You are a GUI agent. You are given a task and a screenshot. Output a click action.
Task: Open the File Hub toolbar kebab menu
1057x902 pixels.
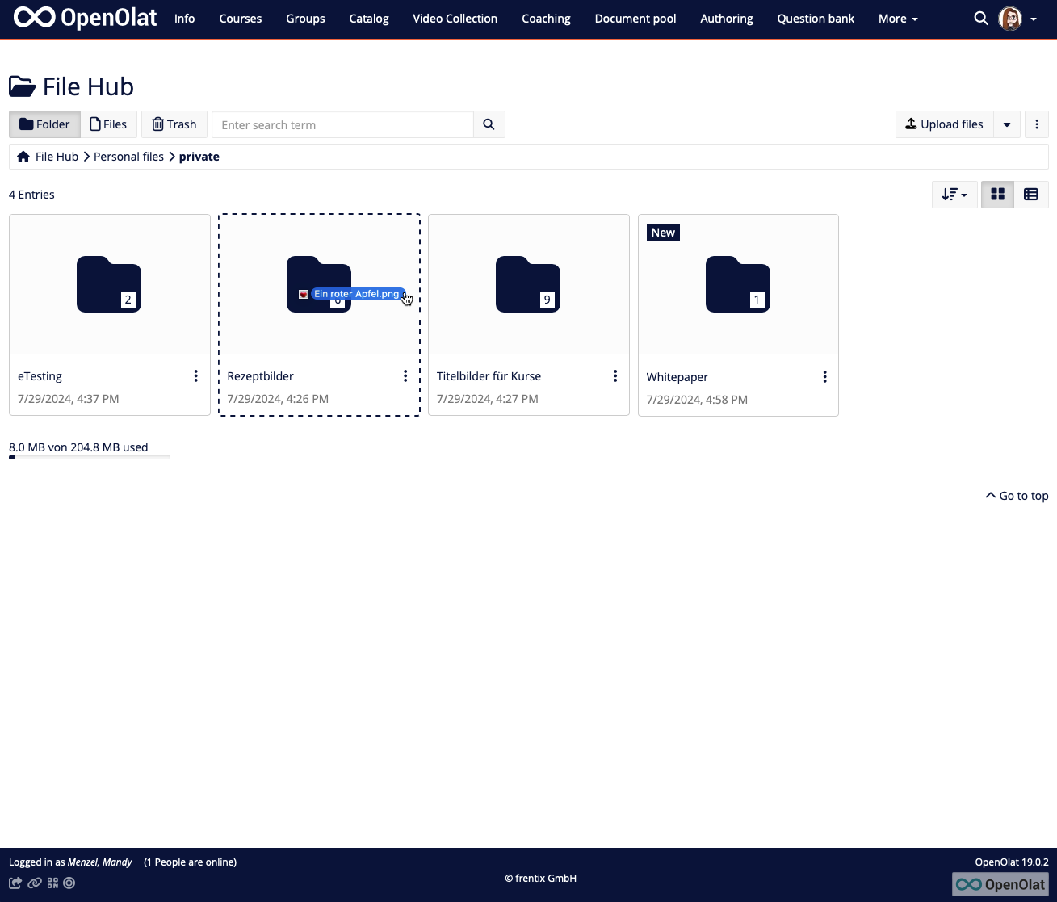tap(1037, 124)
